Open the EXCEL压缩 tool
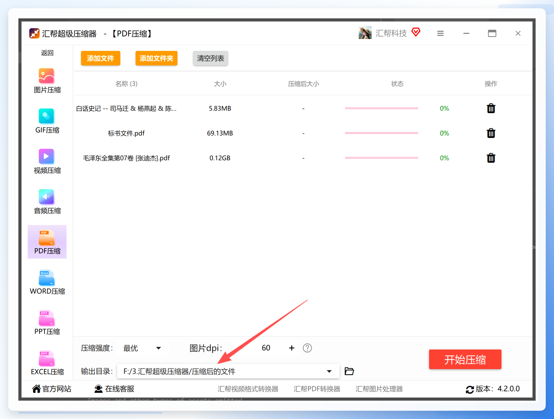This screenshot has width=554, height=419. (47, 363)
